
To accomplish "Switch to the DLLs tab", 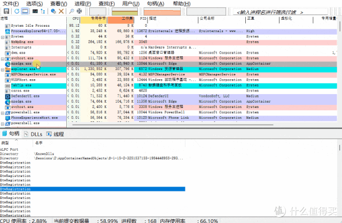I will [33, 134].
